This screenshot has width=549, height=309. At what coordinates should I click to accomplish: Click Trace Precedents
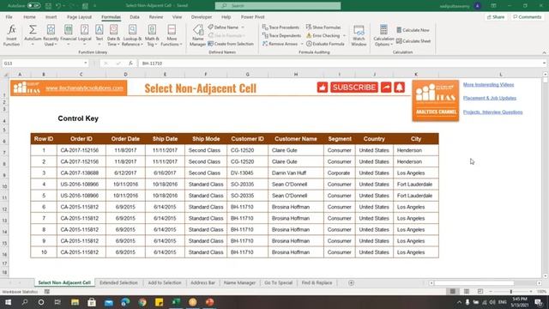click(x=281, y=27)
